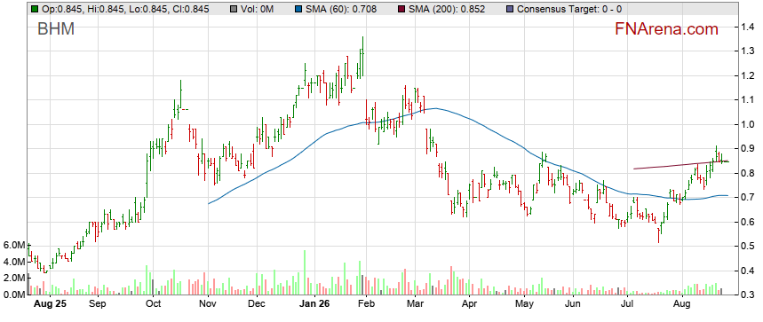This screenshot has height=322, width=763.
Task: Click the 'Aug' label at right end of axis
Action: pyautogui.click(x=682, y=304)
